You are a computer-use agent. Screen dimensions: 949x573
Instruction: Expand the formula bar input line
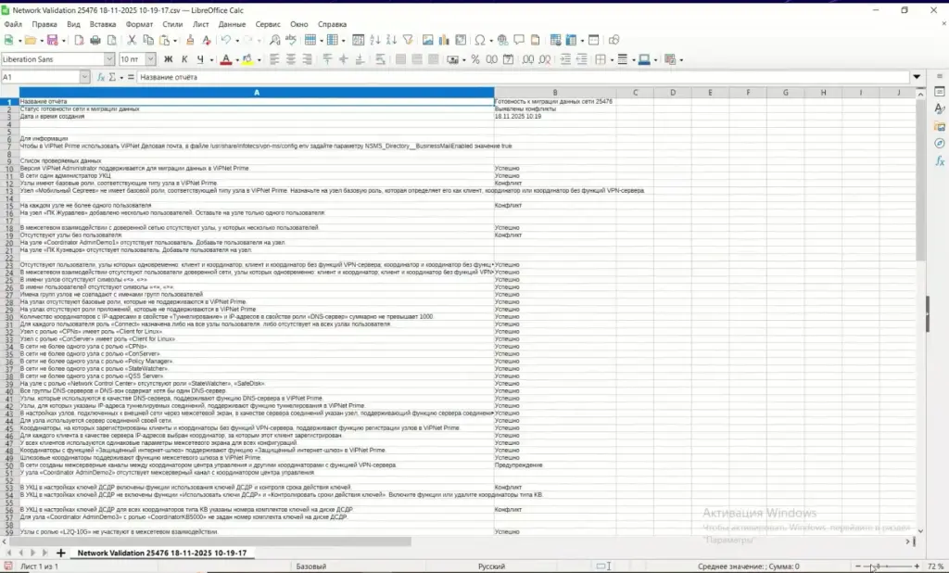[917, 77]
